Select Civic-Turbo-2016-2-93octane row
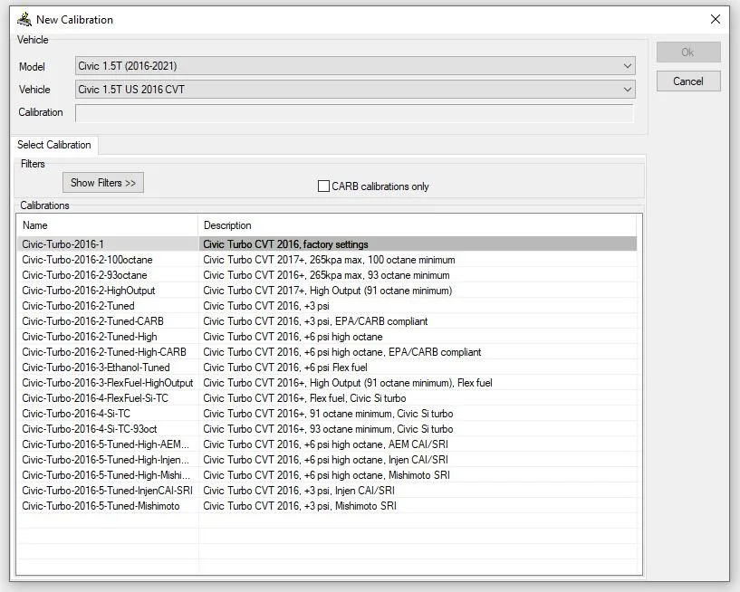740x592 pixels. click(327, 275)
